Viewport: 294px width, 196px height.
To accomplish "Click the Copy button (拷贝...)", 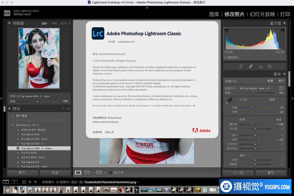I will click(23, 173).
